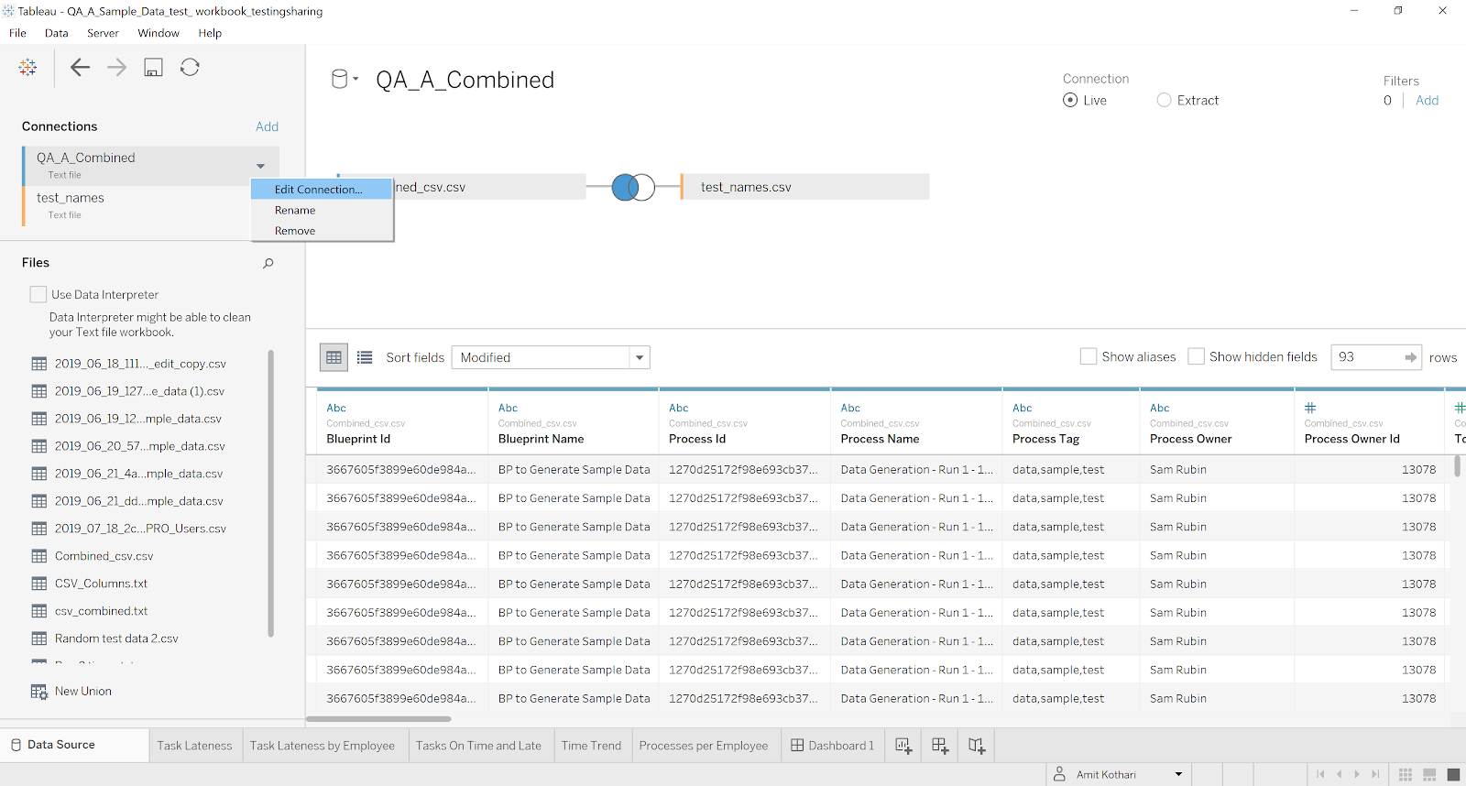Switch to the Task Lateness sheet tab
The image size is (1466, 786).
tap(194, 746)
